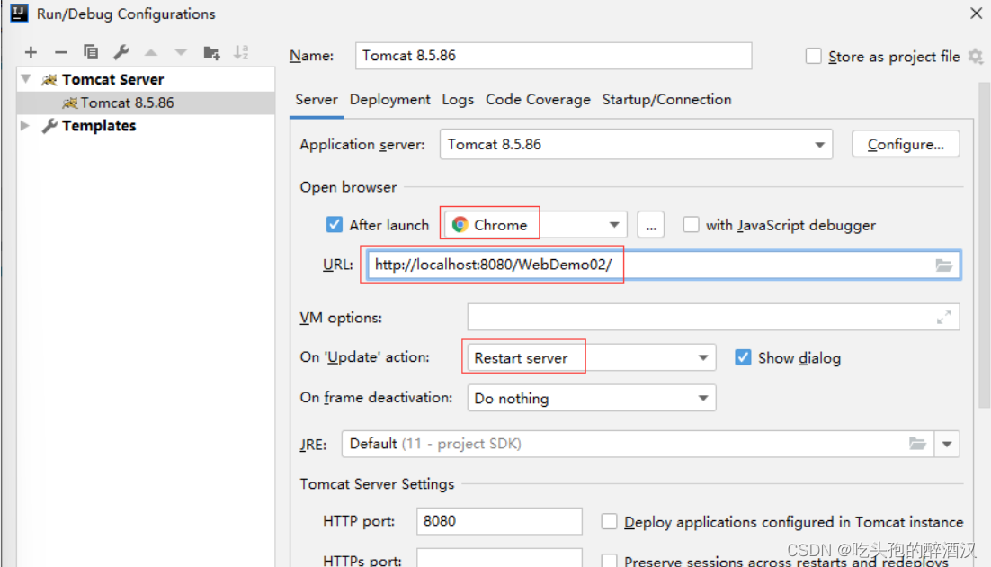Viewport: 991px width, 567px height.
Task: Open the Code Coverage tab
Action: click(538, 100)
